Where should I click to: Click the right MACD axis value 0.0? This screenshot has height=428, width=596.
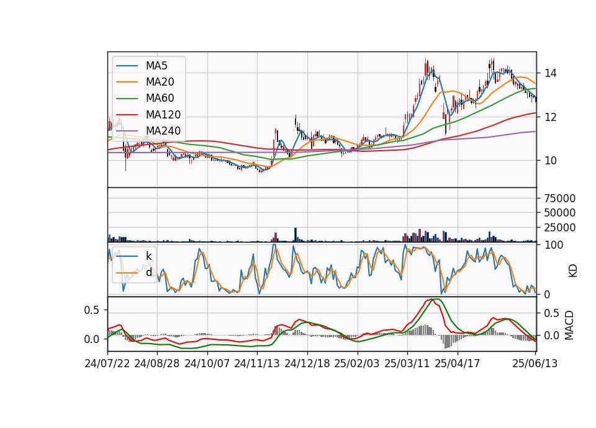click(x=552, y=336)
